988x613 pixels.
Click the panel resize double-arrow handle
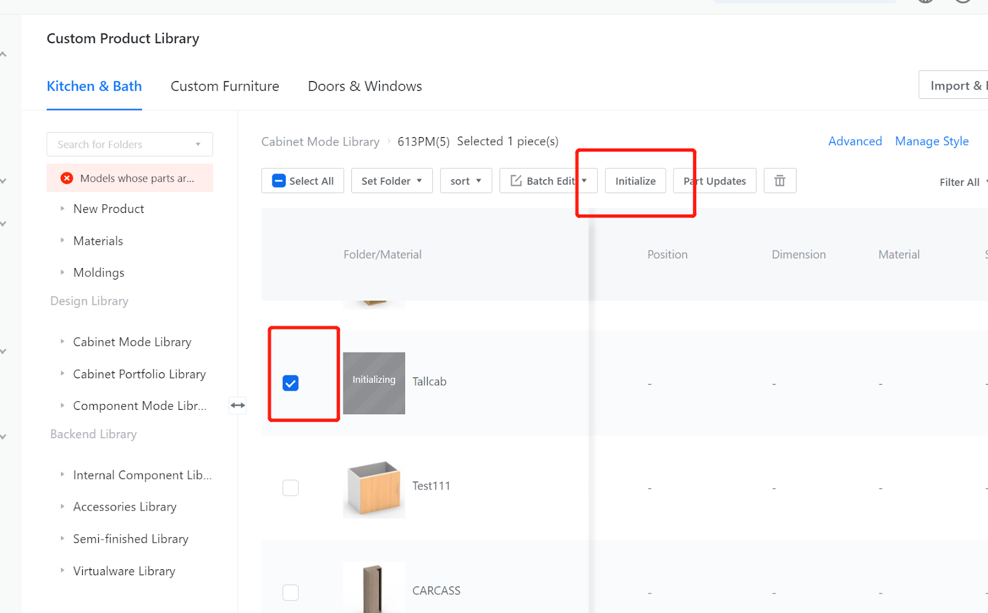(x=238, y=406)
